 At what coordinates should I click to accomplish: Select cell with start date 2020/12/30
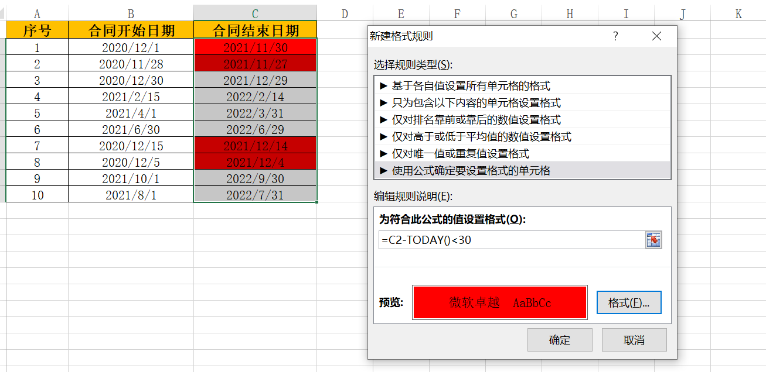pos(131,80)
